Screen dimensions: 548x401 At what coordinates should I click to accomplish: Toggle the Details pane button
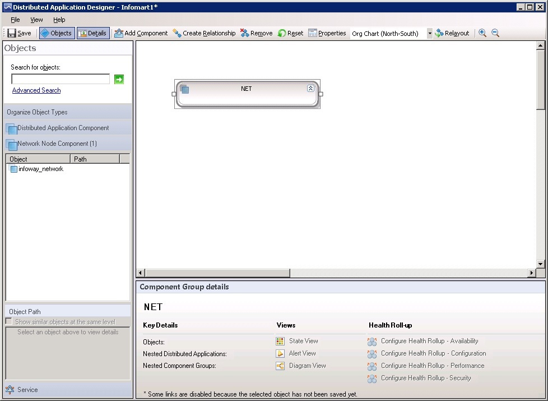pos(93,33)
